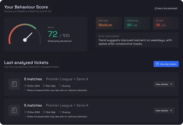Viewport: 183px width, 125px height.
Task: View details of the first ticket
Action: tap(164, 84)
